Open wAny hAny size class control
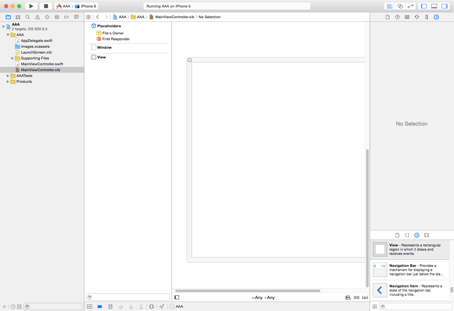This screenshot has height=311, width=454. tap(263, 297)
